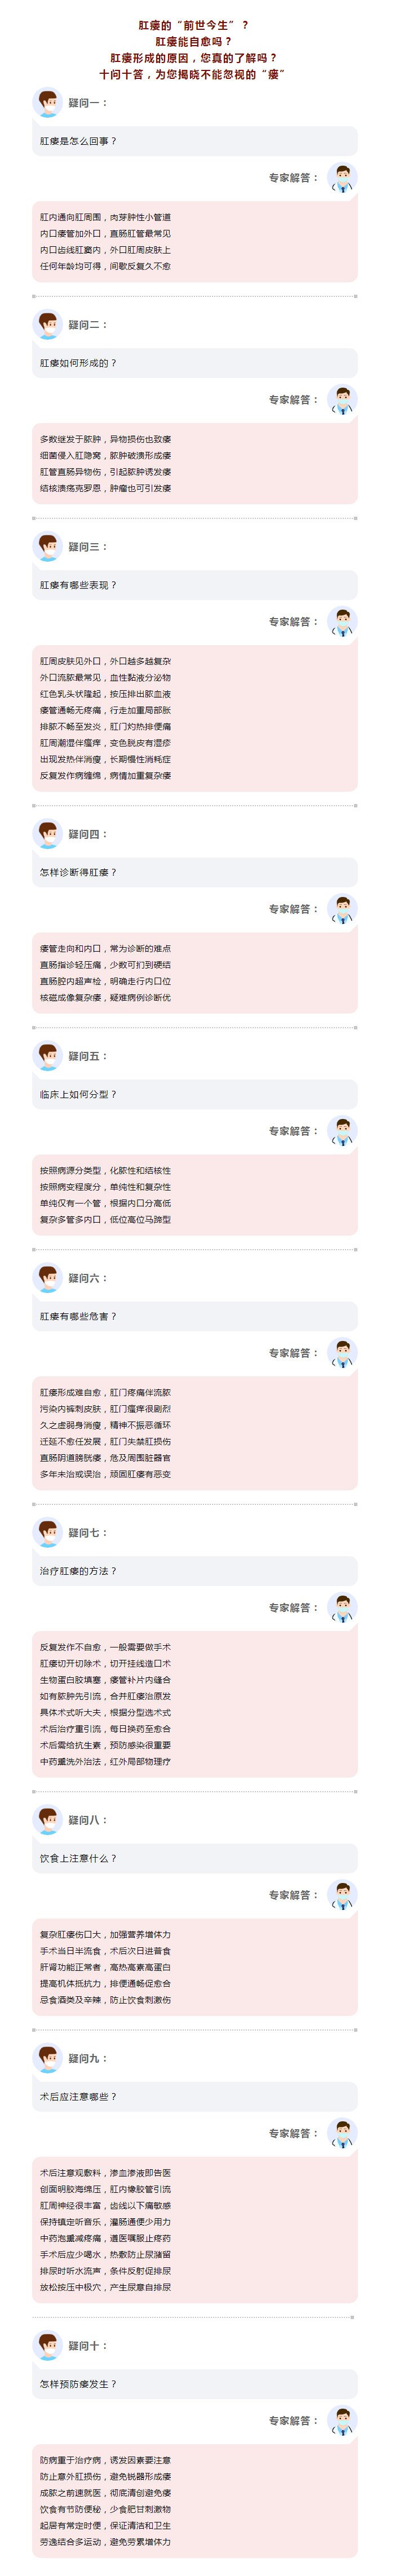Image resolution: width=394 pixels, height=2576 pixels.
Task: Click the question bubble 临床上如何分型？
Action: 195,1094
